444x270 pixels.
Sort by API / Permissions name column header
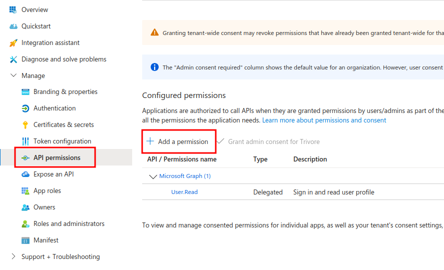coord(182,159)
